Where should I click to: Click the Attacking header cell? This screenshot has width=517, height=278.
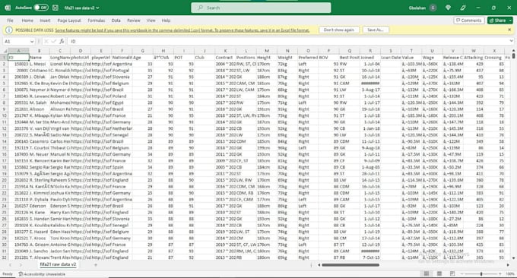point(473,57)
